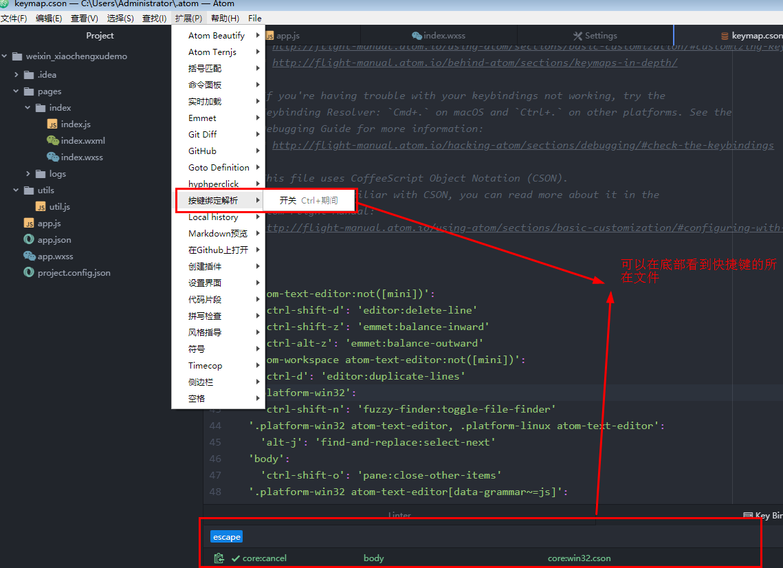This screenshot has width=783, height=568.
Task: Expand Atom Beautify submenu arrow
Action: coord(258,35)
